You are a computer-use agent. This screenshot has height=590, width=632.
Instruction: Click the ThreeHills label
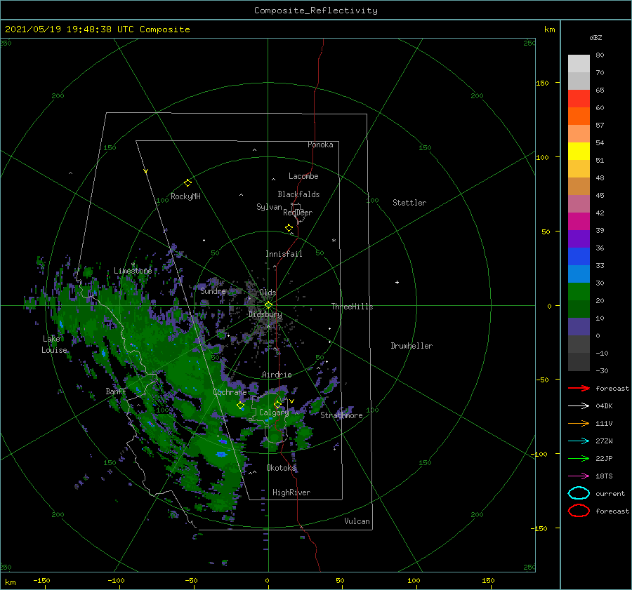click(353, 307)
